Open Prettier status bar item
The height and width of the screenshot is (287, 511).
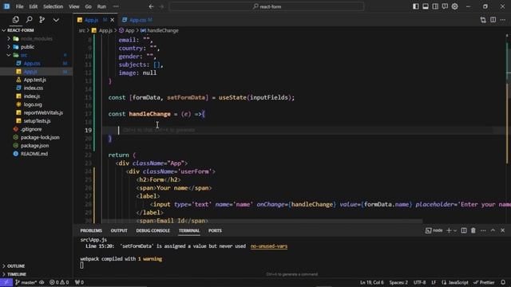click(x=484, y=282)
